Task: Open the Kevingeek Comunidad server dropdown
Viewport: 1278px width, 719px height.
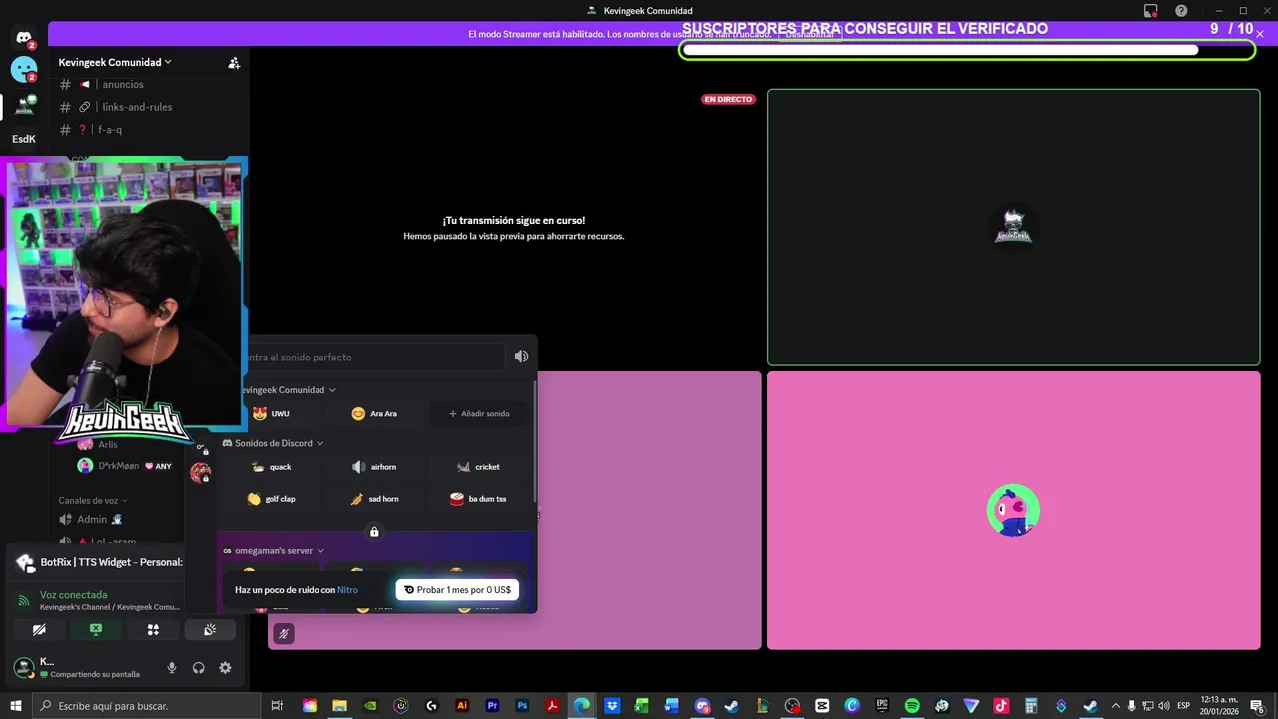Action: 115,62
